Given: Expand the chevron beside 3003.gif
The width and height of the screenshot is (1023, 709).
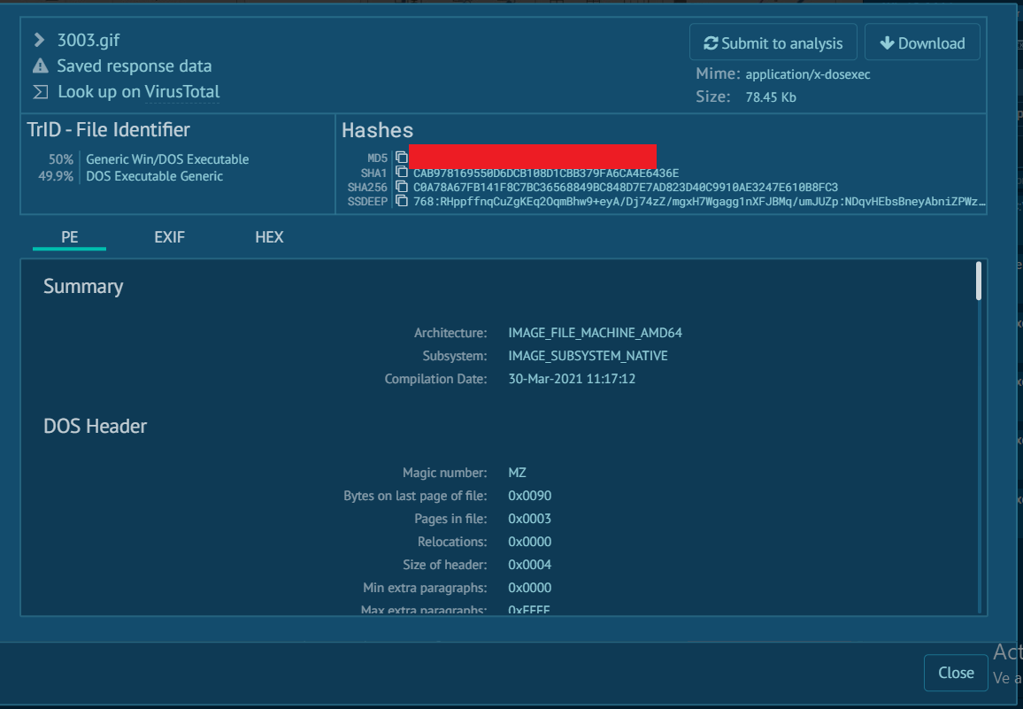Looking at the screenshot, I should click(39, 40).
